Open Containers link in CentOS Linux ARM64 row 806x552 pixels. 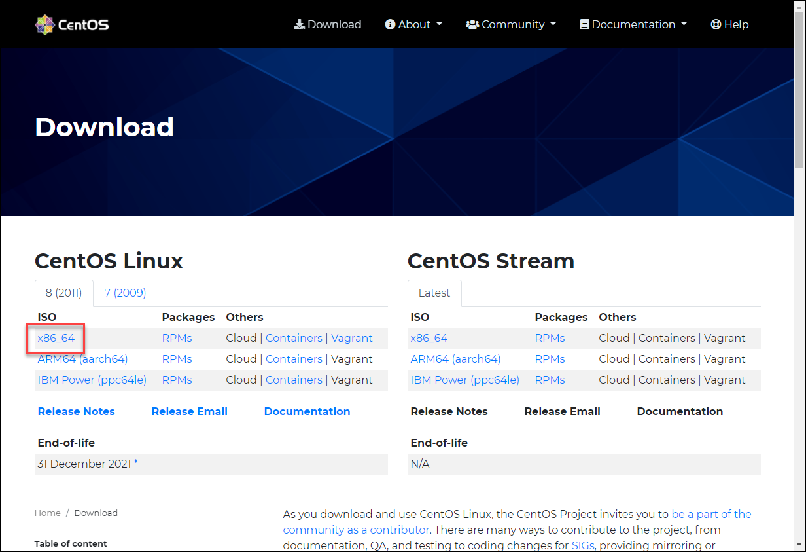tap(294, 359)
